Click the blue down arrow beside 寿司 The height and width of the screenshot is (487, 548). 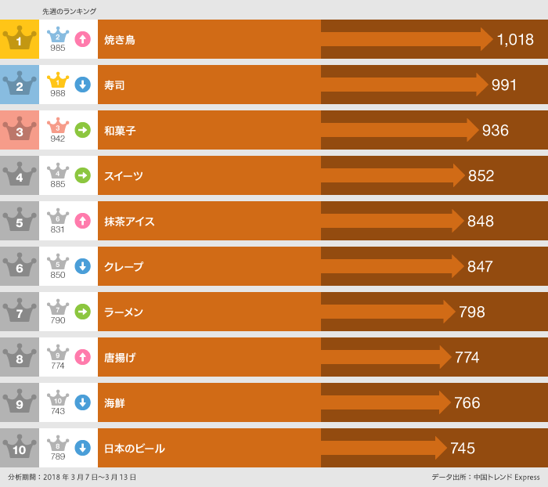coord(82,85)
